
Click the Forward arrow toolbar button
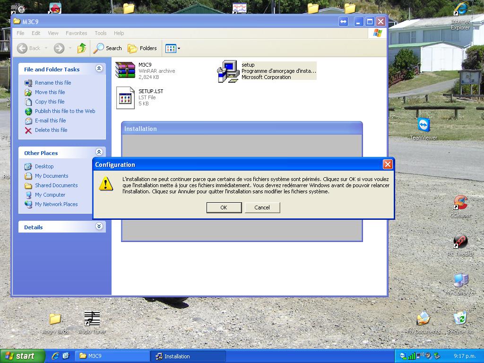[x=59, y=48]
